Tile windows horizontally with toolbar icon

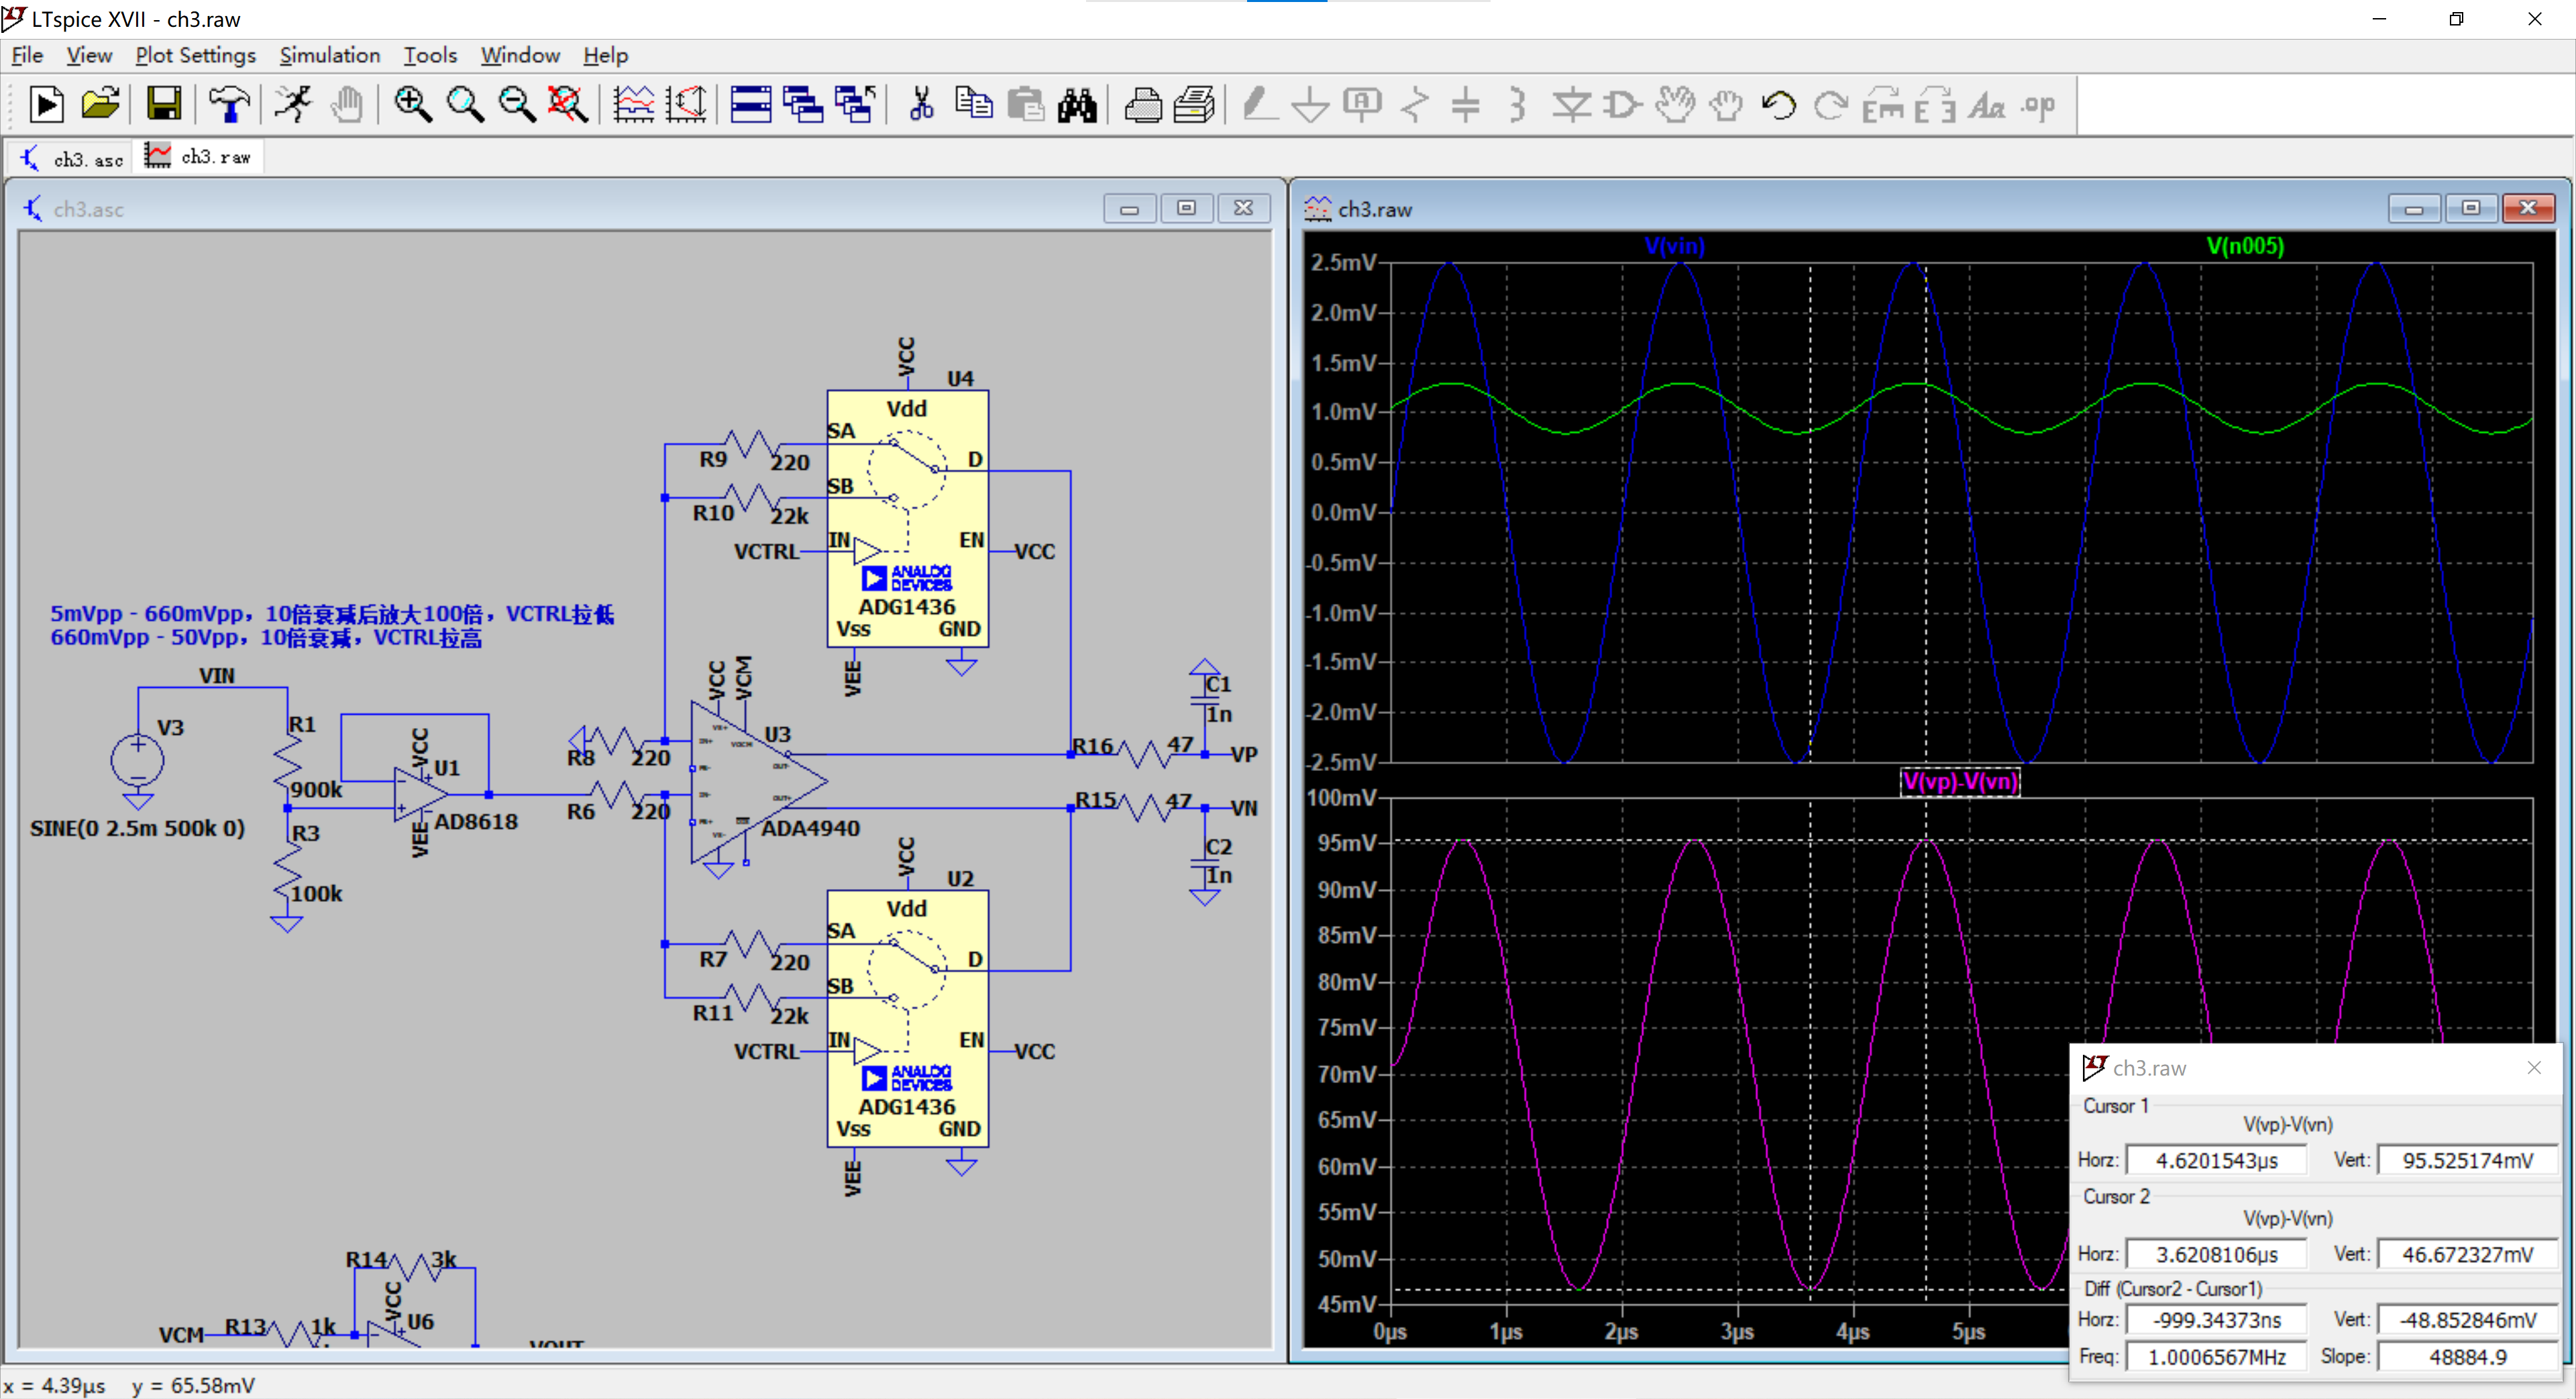pos(751,104)
